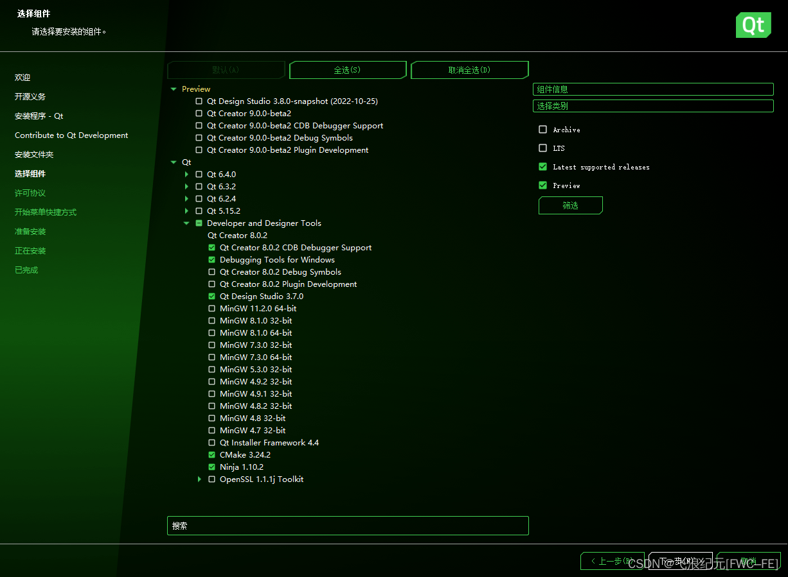
Task: Click the Qt logo icon
Action: (x=753, y=25)
